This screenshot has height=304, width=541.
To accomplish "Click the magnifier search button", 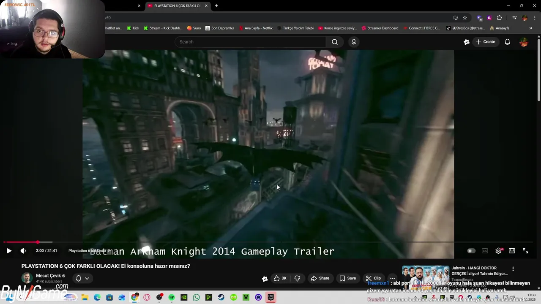I will 335,42.
